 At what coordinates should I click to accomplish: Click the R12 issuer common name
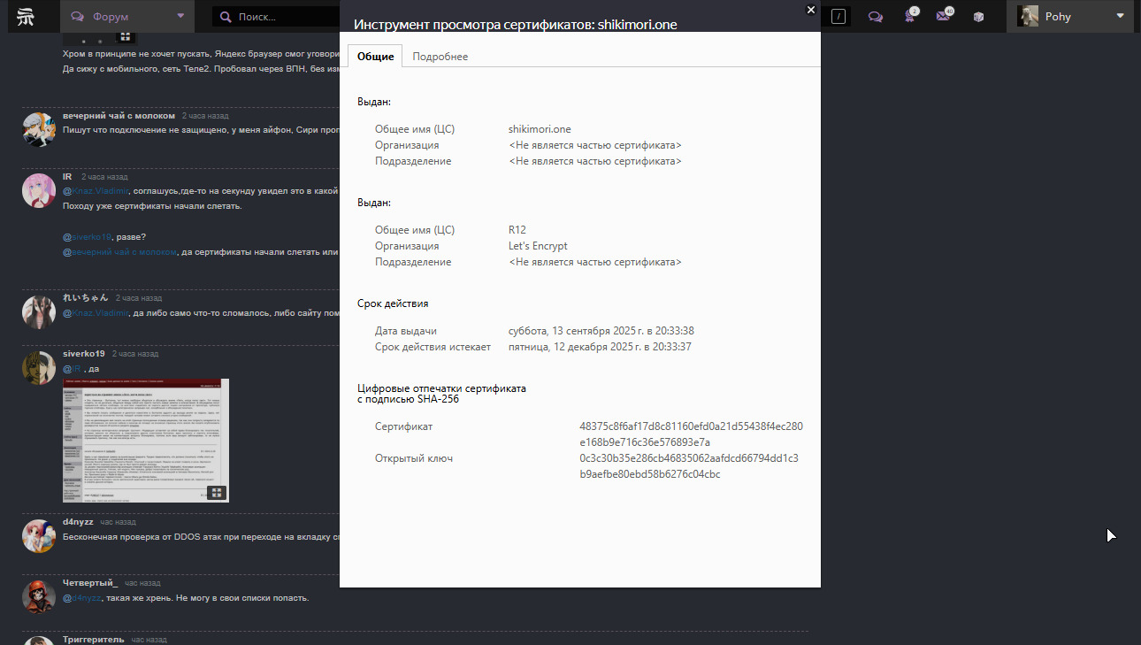coord(517,230)
